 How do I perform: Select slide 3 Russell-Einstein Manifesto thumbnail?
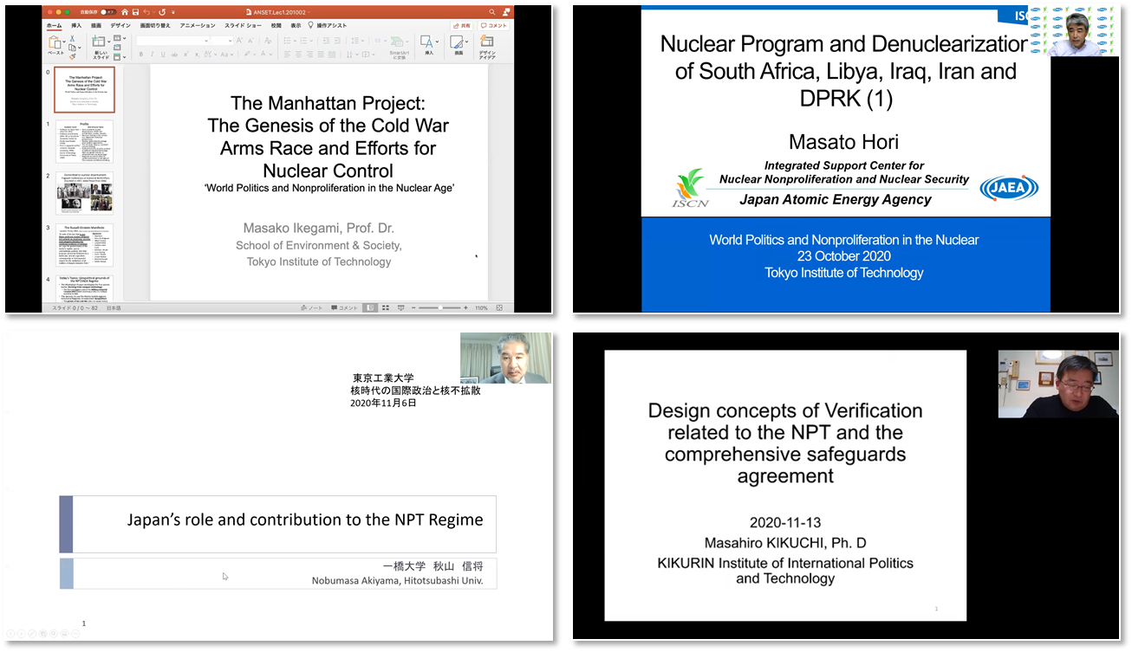coord(84,246)
